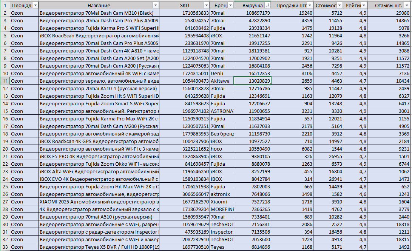
Task: Select revenue cell 23938334
Action: coord(252,28)
